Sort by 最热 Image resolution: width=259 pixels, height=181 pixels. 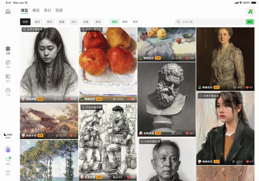pos(135,22)
